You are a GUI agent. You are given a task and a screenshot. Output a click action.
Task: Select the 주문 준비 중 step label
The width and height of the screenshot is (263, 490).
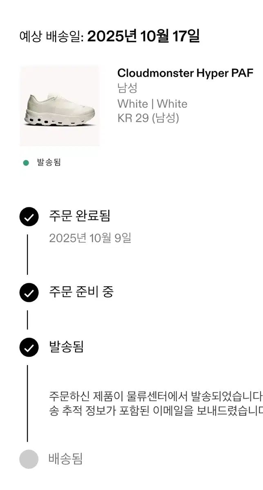(x=81, y=292)
